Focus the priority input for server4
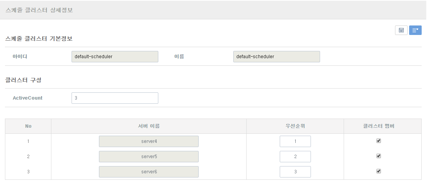427x187 pixels. (x=295, y=141)
